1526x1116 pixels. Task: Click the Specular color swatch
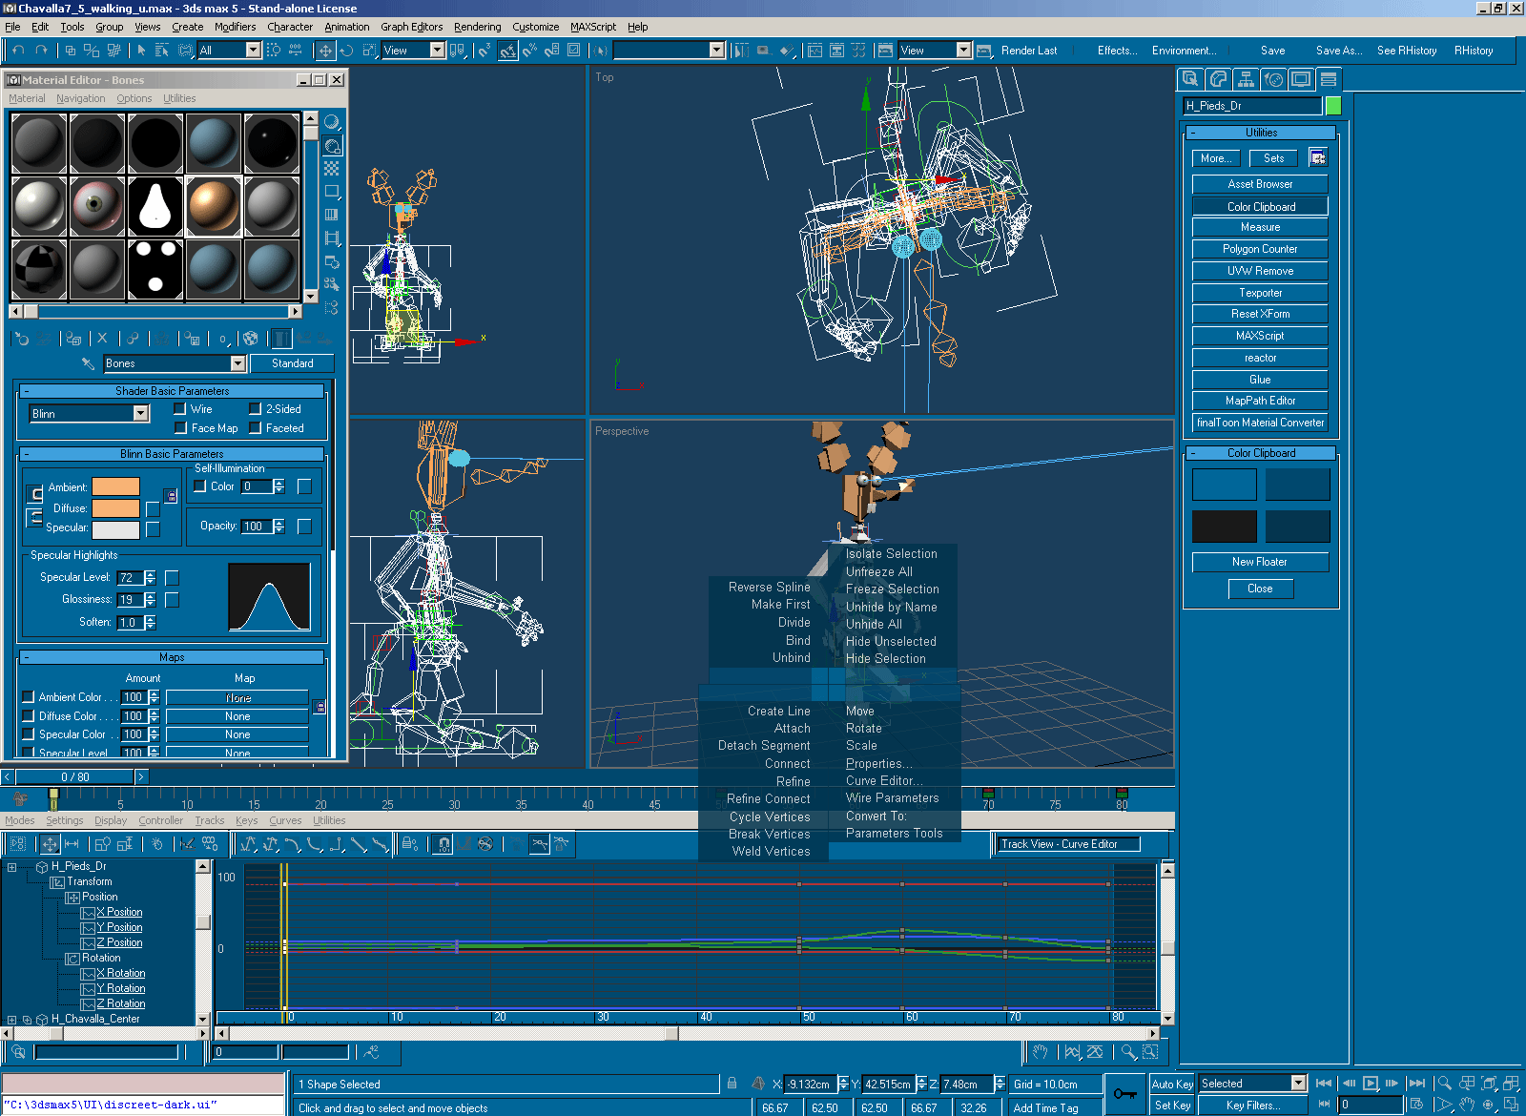[x=115, y=528]
